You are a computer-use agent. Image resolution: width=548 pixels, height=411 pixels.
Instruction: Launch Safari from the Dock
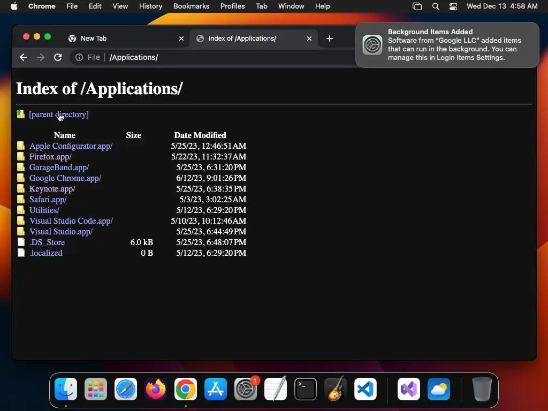pyautogui.click(x=126, y=389)
